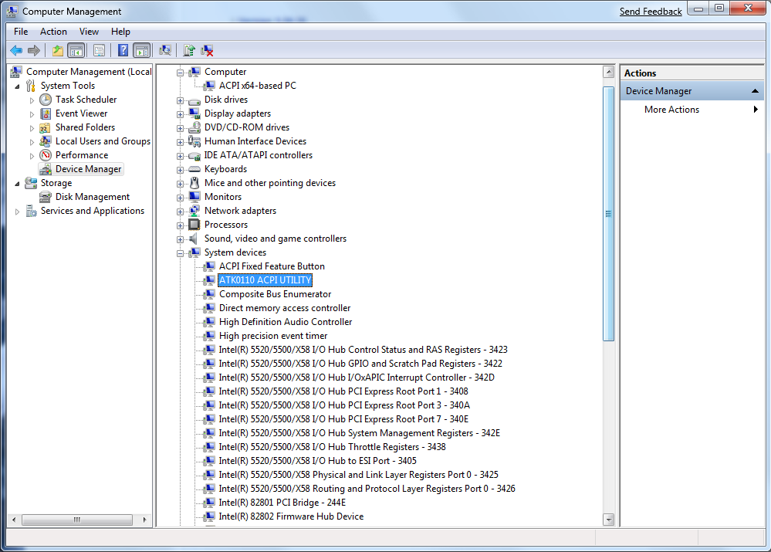This screenshot has height=552, width=771.
Task: Open the Action menu
Action: coord(53,32)
